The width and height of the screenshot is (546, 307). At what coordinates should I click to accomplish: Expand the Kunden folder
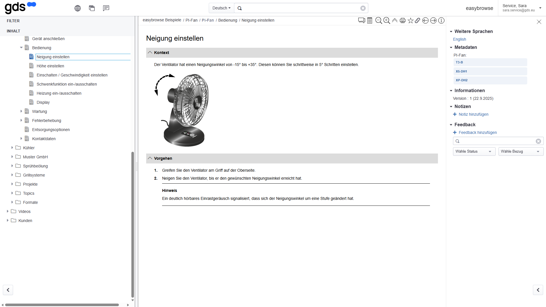(x=7, y=220)
